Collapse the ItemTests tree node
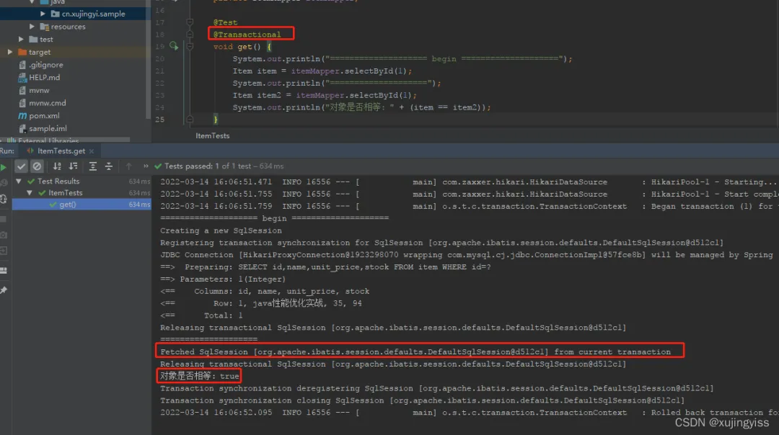Image resolution: width=779 pixels, height=435 pixels. (x=30, y=192)
